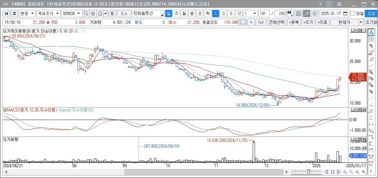Click the candle add chart icon

[x=290, y=14]
